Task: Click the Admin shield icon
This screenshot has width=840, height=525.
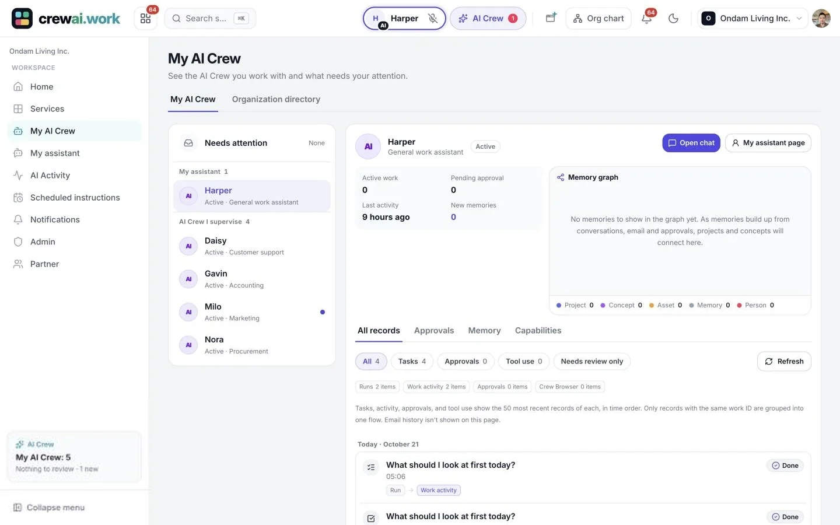Action: (18, 242)
